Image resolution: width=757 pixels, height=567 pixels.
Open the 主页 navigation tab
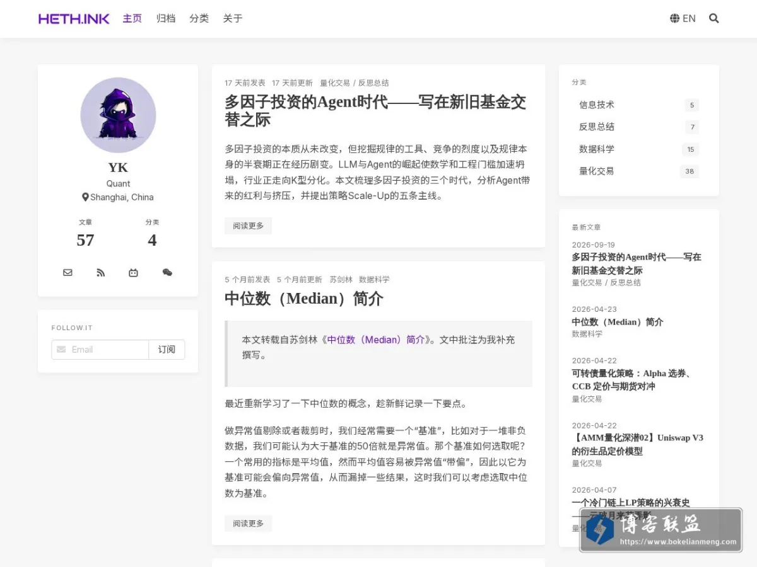[132, 19]
